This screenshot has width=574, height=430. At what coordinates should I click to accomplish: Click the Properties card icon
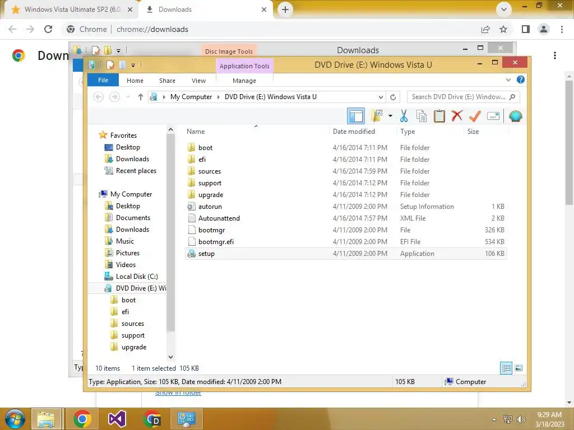click(493, 116)
